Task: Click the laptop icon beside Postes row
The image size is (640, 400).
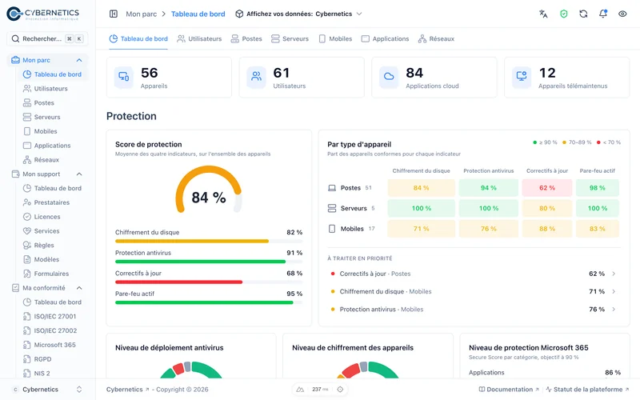Action: pyautogui.click(x=332, y=188)
